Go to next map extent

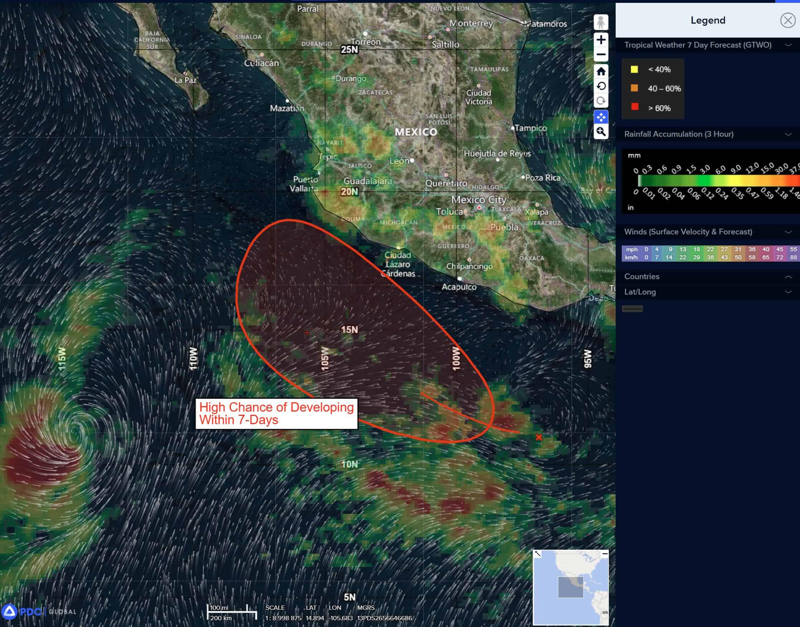(x=601, y=101)
